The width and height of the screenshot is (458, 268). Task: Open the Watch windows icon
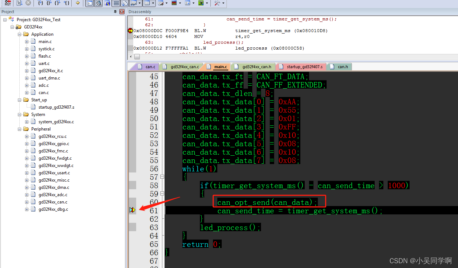[x=134, y=3]
